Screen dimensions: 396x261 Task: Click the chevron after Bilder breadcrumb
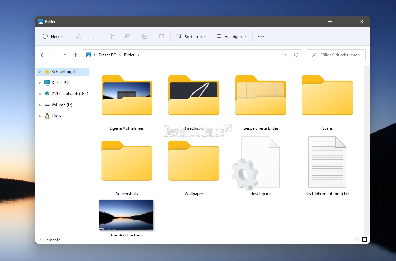138,55
